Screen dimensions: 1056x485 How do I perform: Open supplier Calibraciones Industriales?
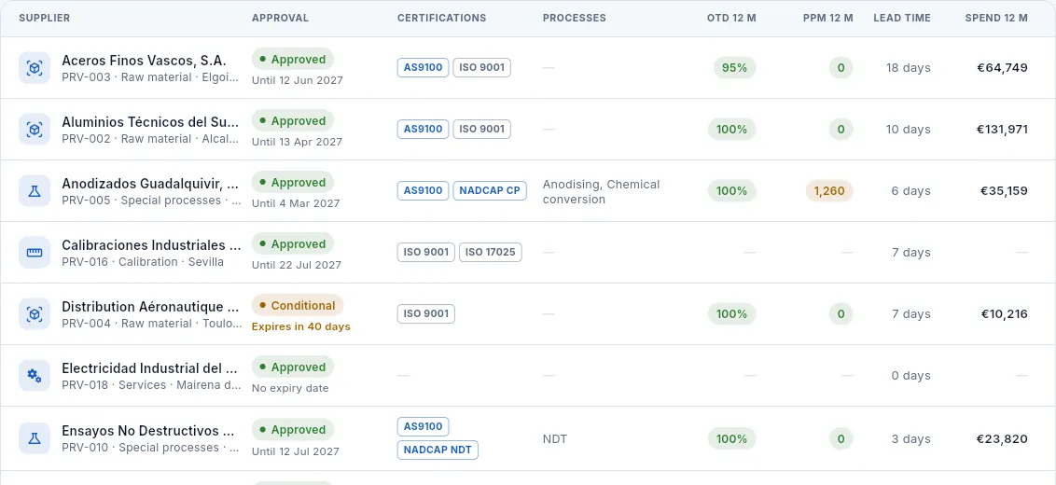151,245
